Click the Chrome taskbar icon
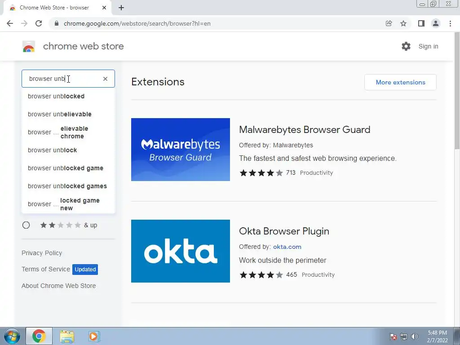Viewport: 460px width, 345px height. (x=39, y=336)
